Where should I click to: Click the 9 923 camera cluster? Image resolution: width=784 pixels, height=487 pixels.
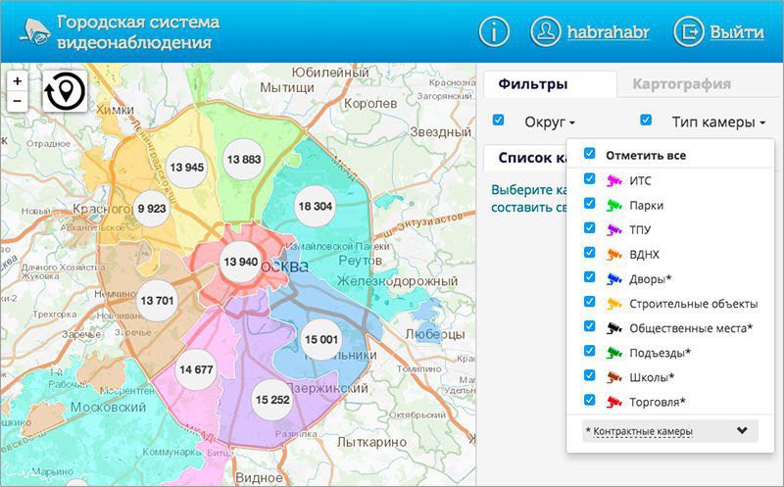pyautogui.click(x=152, y=209)
